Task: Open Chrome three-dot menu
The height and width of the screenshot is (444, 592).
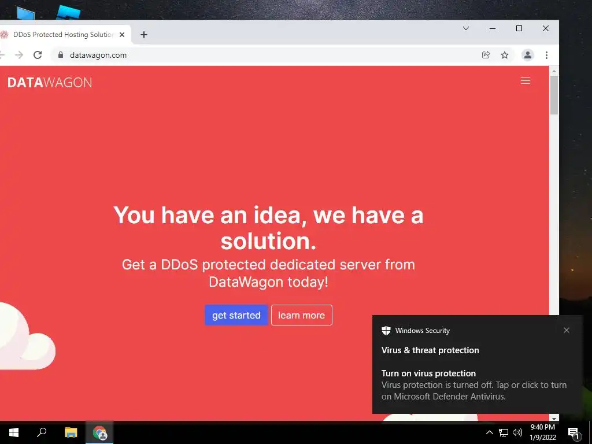Action: pyautogui.click(x=546, y=55)
